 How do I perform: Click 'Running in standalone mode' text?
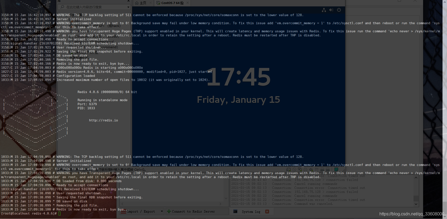point(102,100)
